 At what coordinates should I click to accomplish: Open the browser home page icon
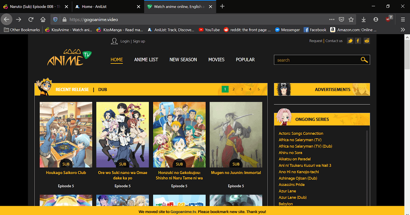pos(43,19)
